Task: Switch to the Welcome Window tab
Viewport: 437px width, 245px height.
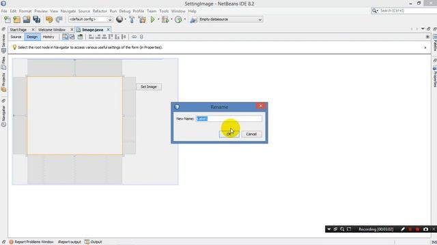Action: [52, 30]
